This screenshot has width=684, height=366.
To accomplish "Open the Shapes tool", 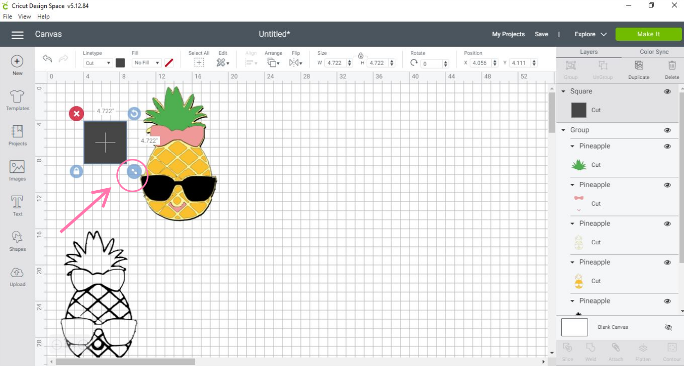I will (x=17, y=241).
